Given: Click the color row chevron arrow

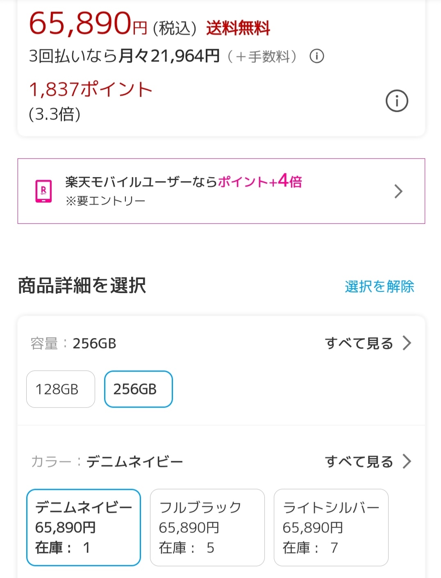Looking at the screenshot, I should coord(407,462).
